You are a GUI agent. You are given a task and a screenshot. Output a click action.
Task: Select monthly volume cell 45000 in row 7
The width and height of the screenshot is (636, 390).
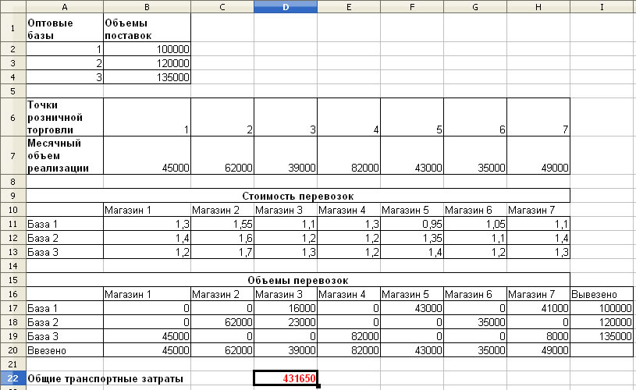147,156
